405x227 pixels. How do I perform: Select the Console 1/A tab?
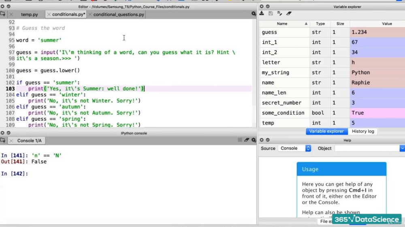tap(29, 141)
